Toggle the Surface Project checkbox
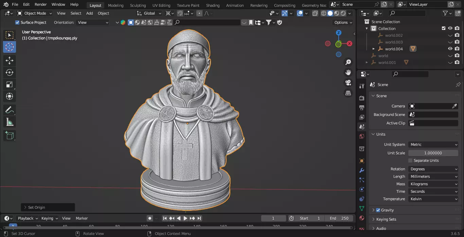The image size is (464, 237). tap(17, 22)
